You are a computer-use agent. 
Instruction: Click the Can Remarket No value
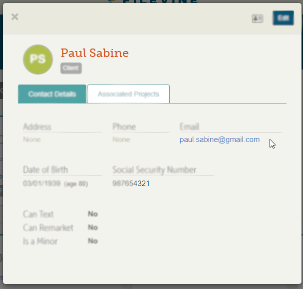(x=93, y=227)
